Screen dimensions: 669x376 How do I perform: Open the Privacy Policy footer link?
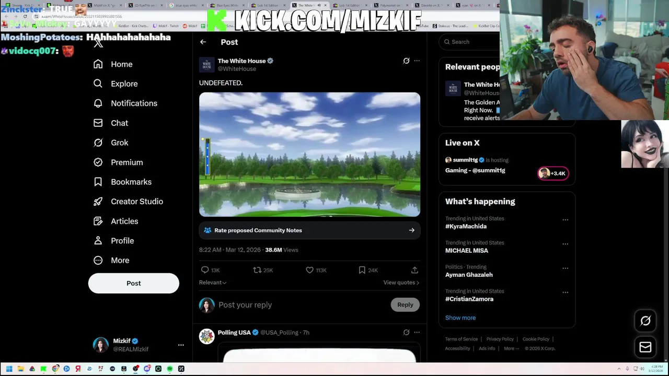(x=500, y=339)
